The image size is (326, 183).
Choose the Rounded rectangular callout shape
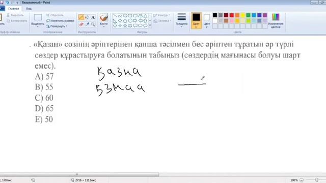(135, 25)
